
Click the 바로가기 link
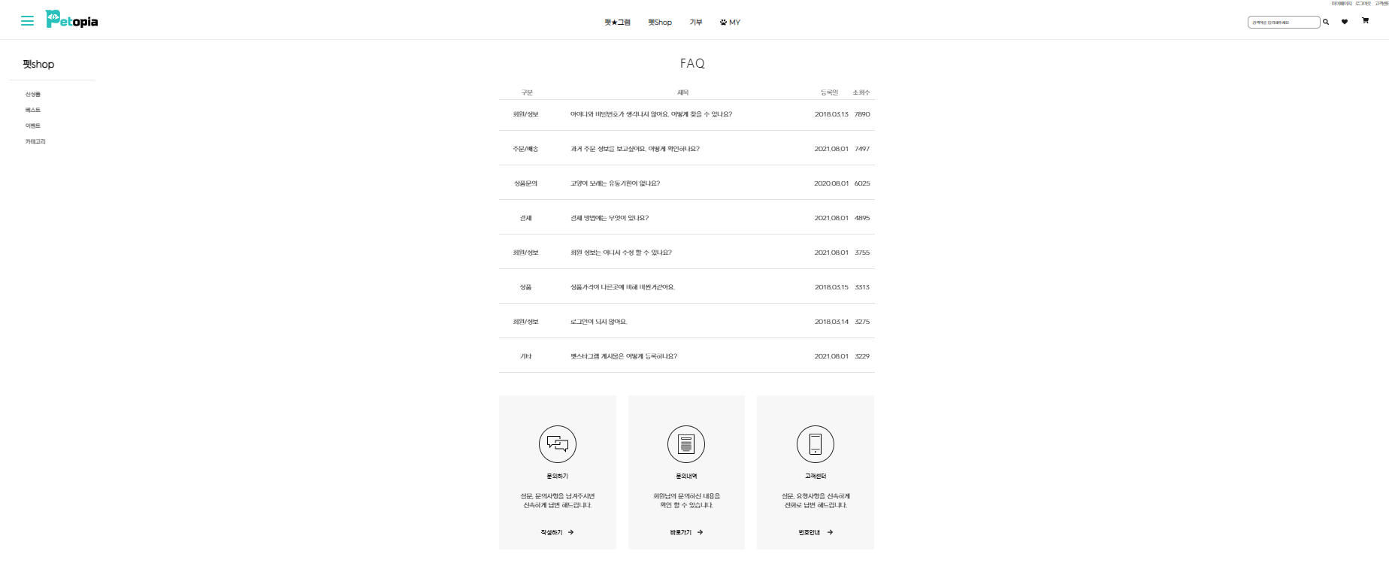coord(686,532)
